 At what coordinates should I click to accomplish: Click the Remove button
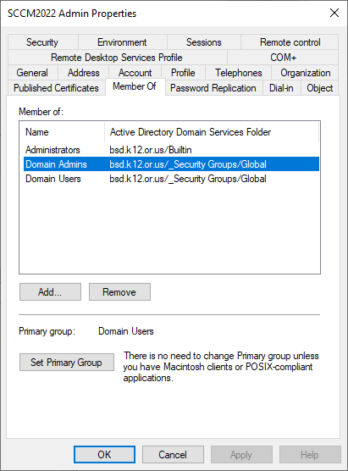[119, 292]
